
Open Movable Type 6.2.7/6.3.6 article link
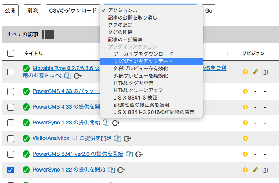pyautogui.click(x=66, y=68)
